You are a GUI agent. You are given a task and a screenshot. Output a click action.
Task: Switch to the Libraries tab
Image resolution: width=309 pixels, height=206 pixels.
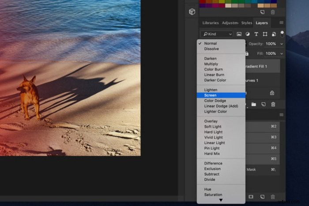point(211,23)
